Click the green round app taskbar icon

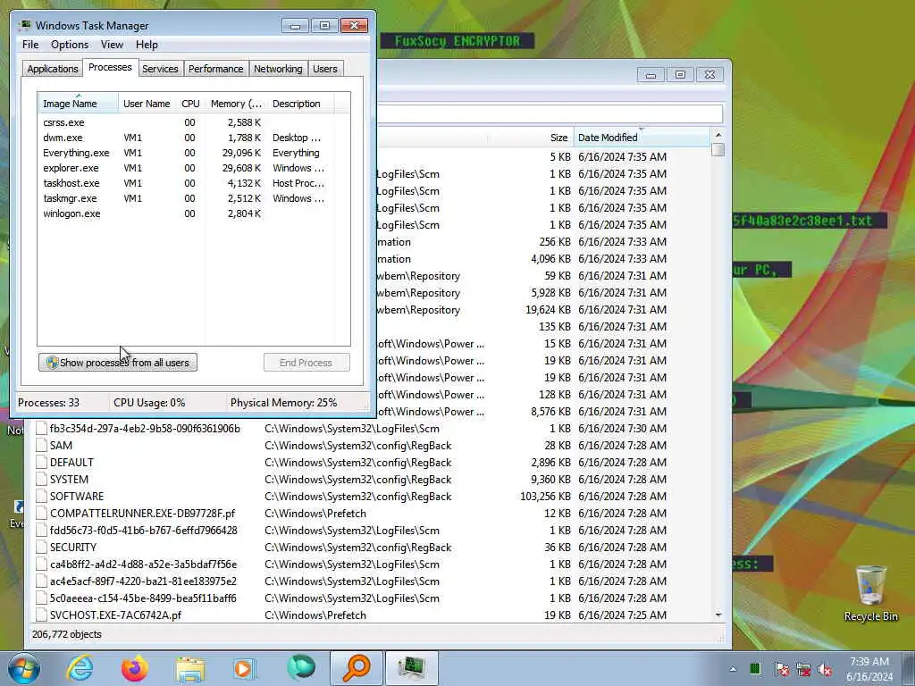click(301, 668)
